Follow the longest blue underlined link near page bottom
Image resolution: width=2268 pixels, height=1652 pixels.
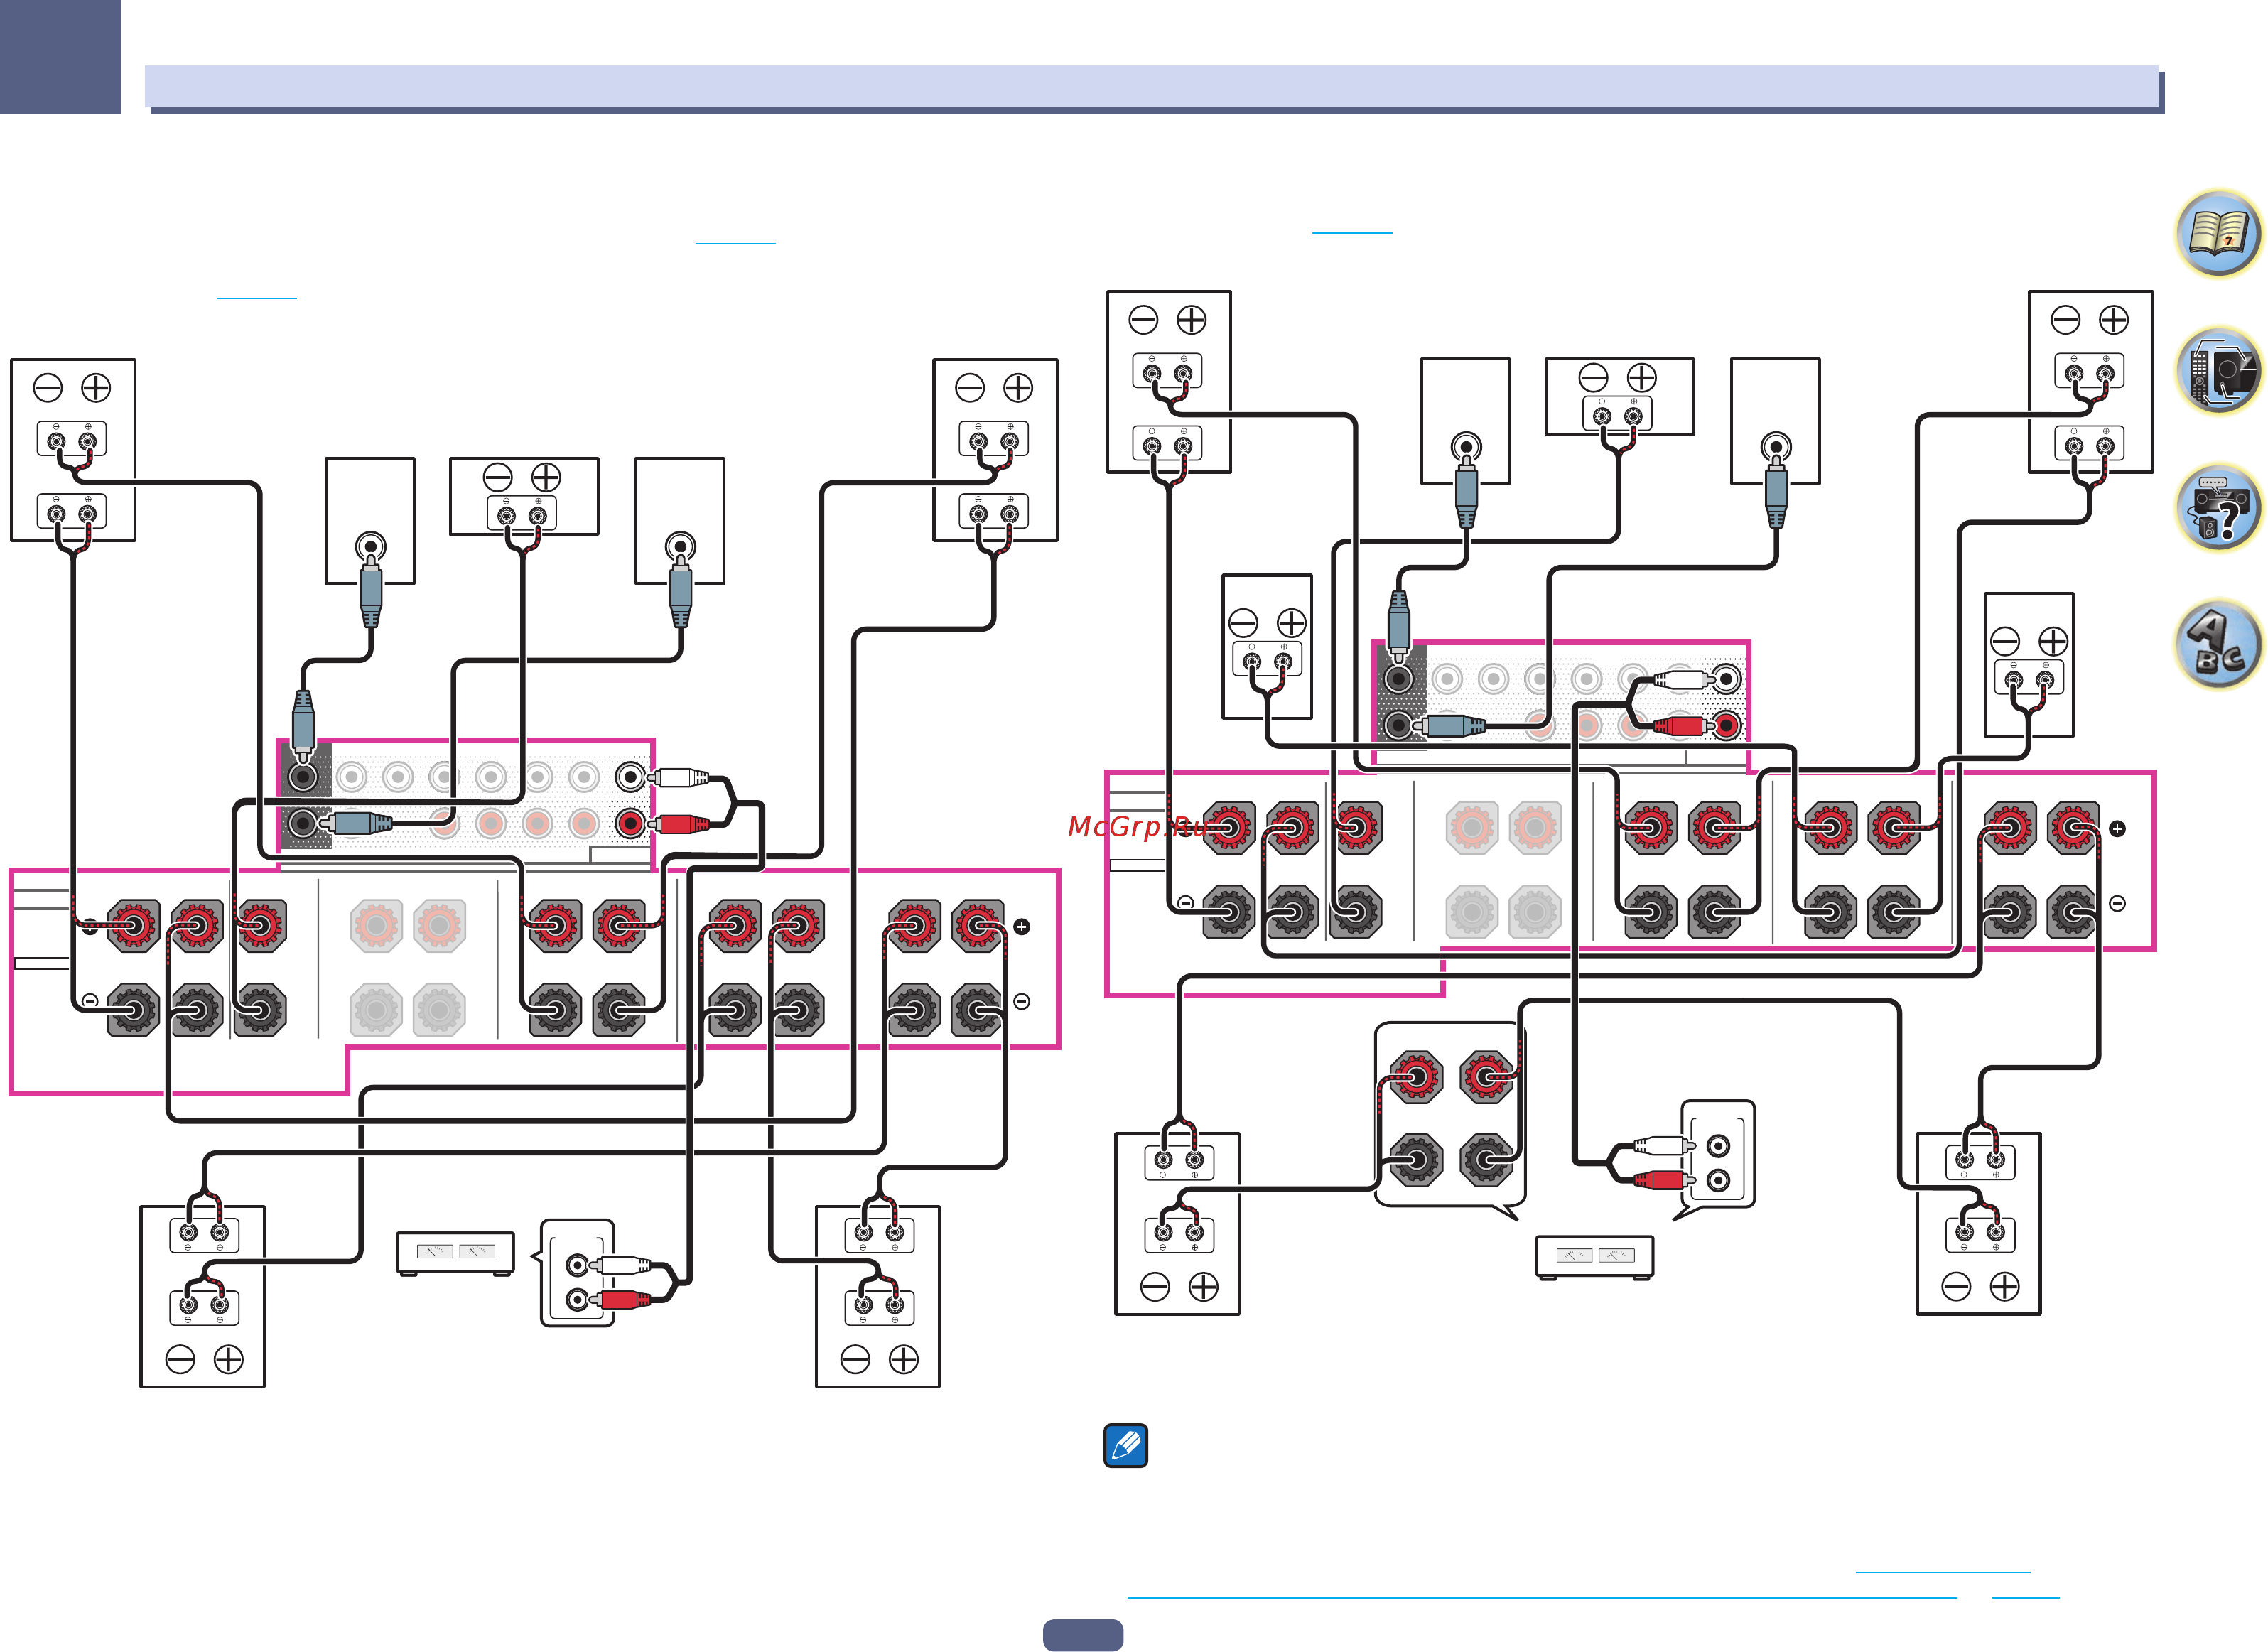[1542, 1598]
